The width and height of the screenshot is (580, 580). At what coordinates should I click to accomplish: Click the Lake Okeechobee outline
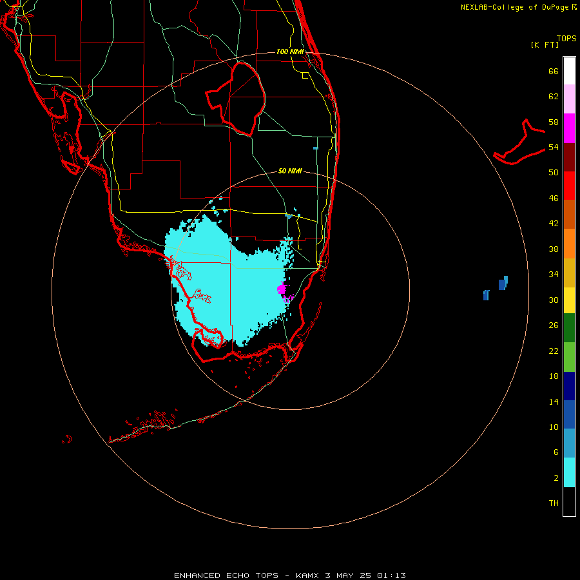click(237, 98)
